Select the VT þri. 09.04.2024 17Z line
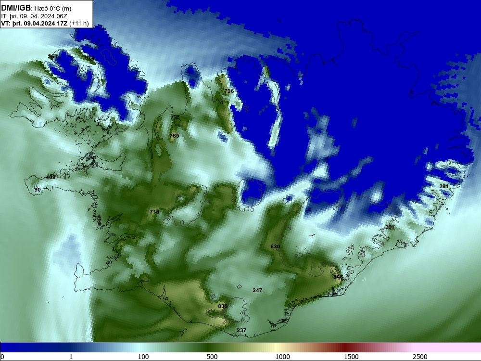Viewport: 481px width, 361px height. (45, 23)
